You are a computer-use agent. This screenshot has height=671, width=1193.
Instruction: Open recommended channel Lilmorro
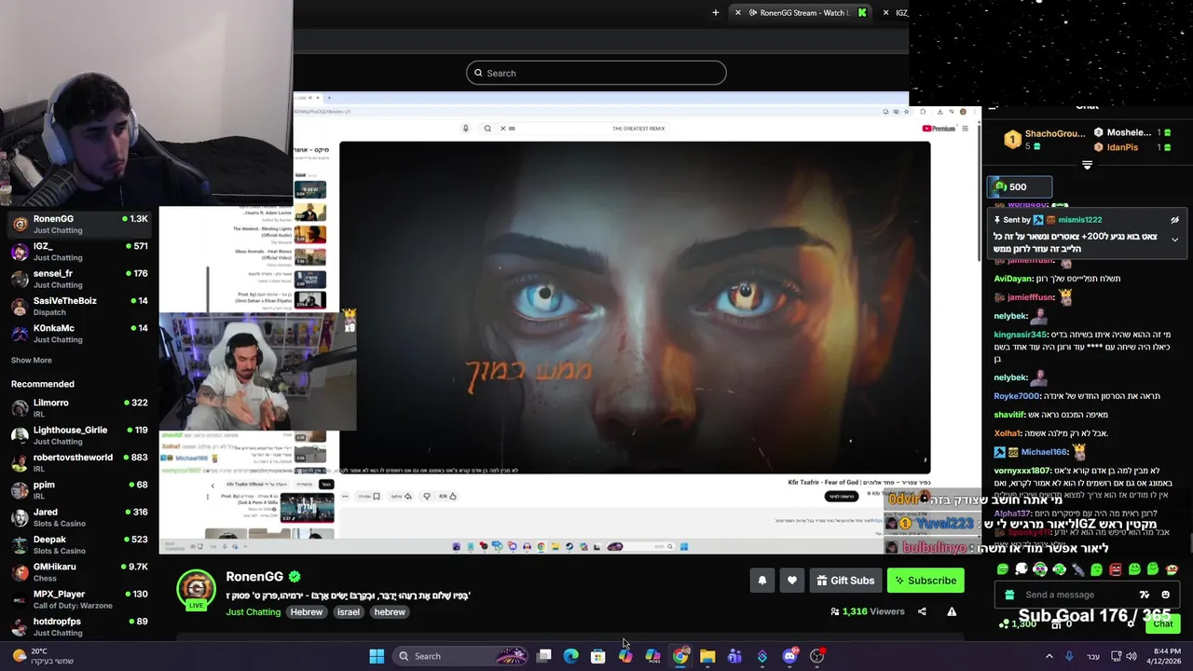[x=79, y=407]
